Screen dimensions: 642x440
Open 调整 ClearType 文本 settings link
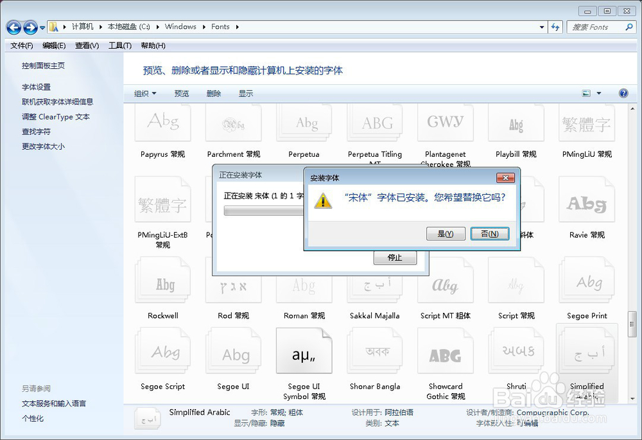[55, 117]
